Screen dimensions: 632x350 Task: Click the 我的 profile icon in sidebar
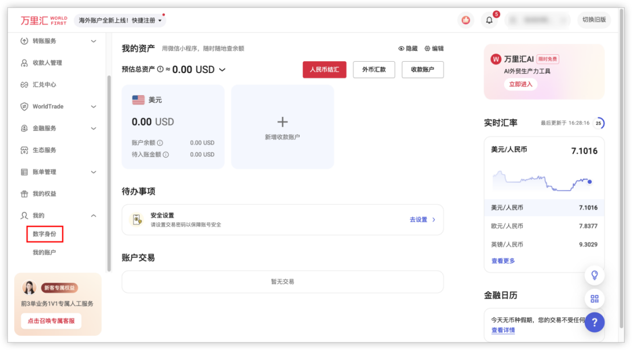(24, 215)
